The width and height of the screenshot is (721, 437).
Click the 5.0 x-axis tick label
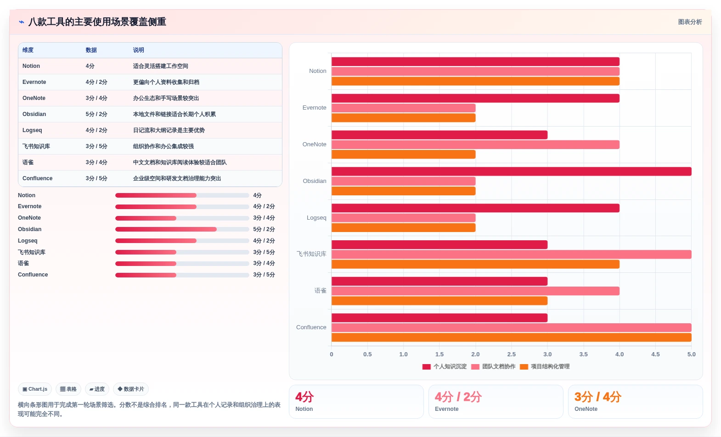692,354
